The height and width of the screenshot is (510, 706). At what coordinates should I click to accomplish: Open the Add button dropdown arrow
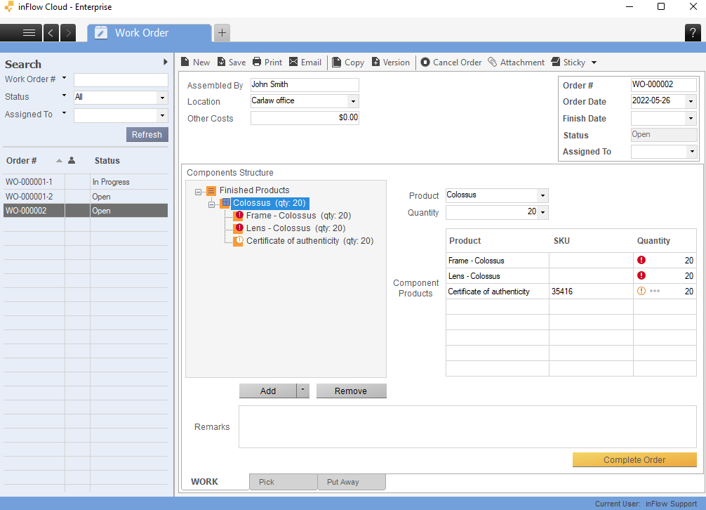303,391
